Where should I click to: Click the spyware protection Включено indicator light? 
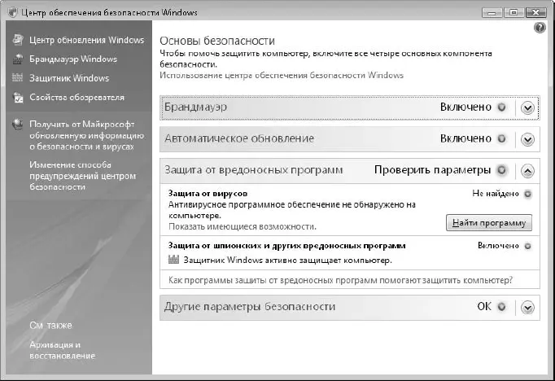click(x=528, y=246)
